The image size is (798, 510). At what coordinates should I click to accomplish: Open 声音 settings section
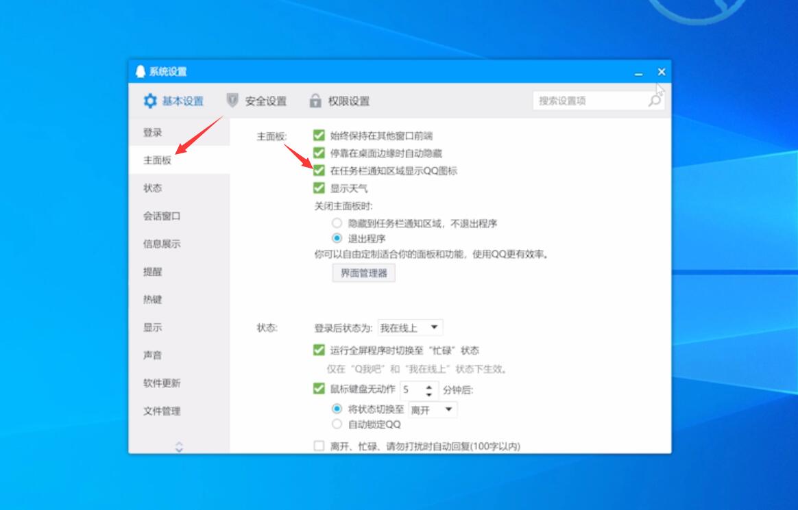click(179, 355)
